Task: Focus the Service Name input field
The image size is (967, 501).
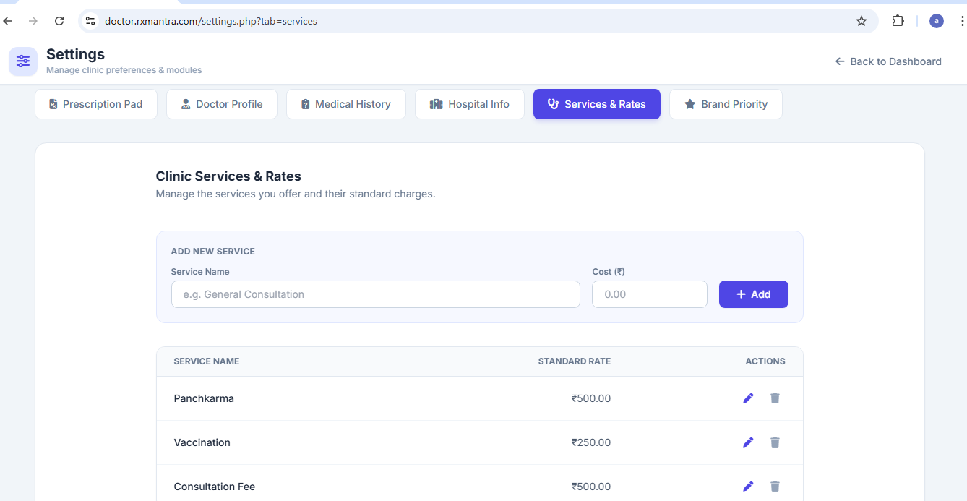Action: click(375, 294)
